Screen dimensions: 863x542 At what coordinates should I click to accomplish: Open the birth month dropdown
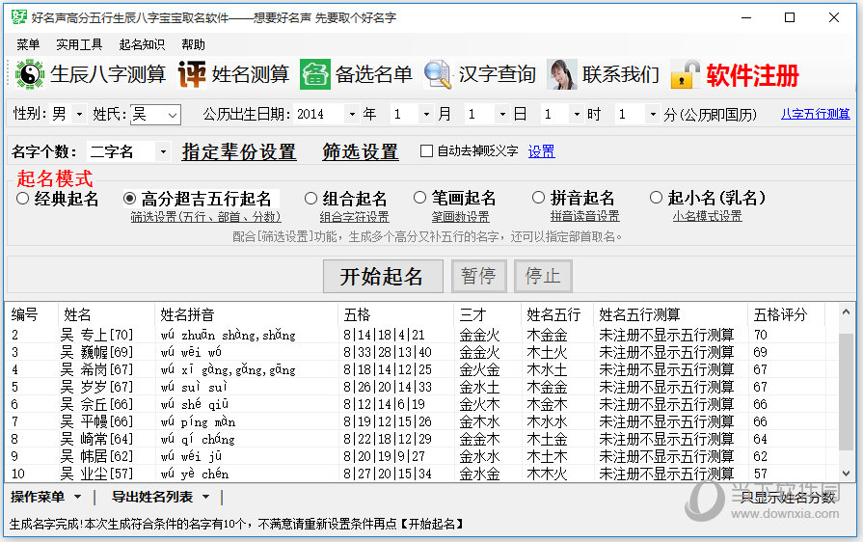tap(426, 115)
